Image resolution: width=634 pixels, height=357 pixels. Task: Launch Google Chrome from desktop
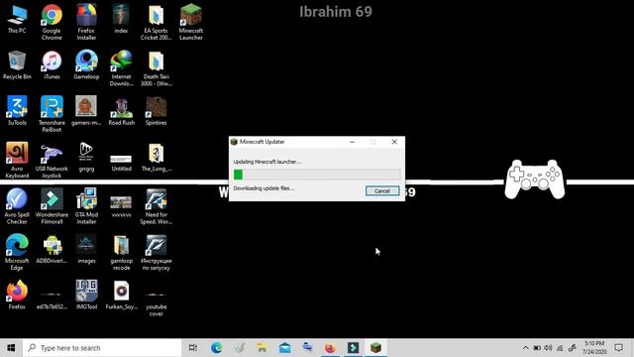click(x=52, y=22)
